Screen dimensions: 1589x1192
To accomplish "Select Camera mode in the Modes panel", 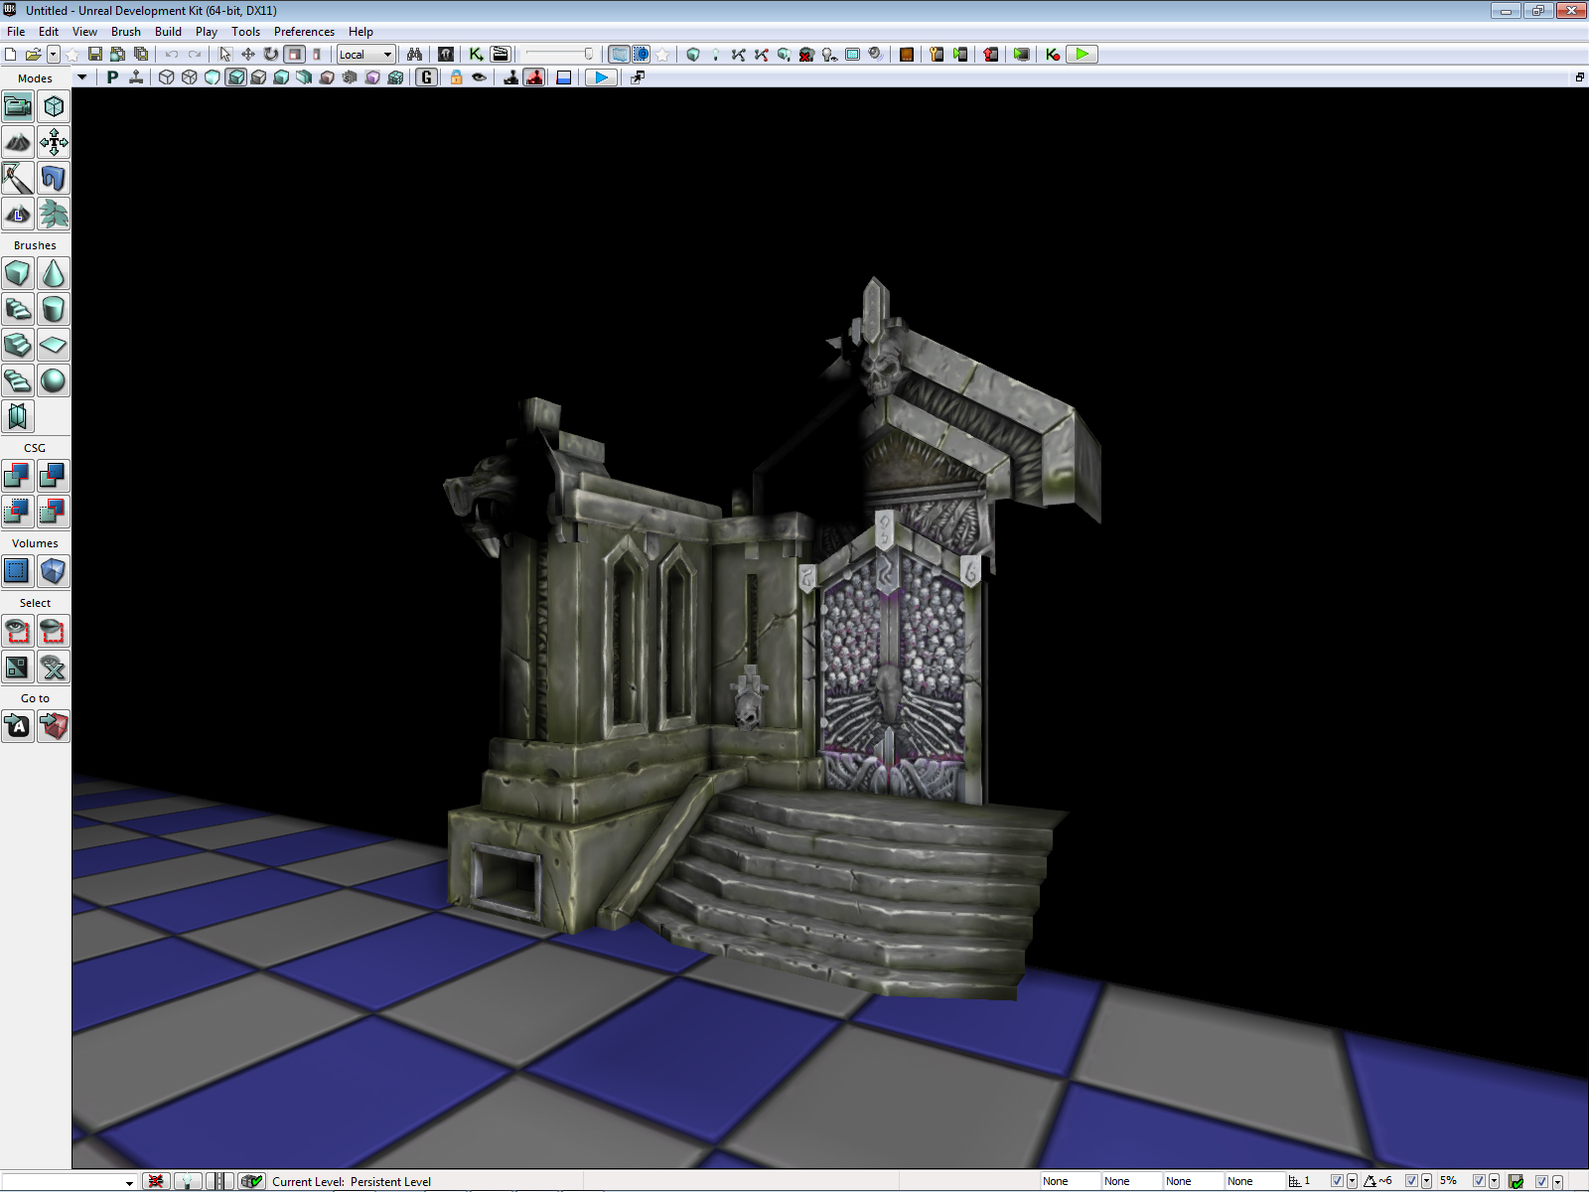I will coord(18,106).
